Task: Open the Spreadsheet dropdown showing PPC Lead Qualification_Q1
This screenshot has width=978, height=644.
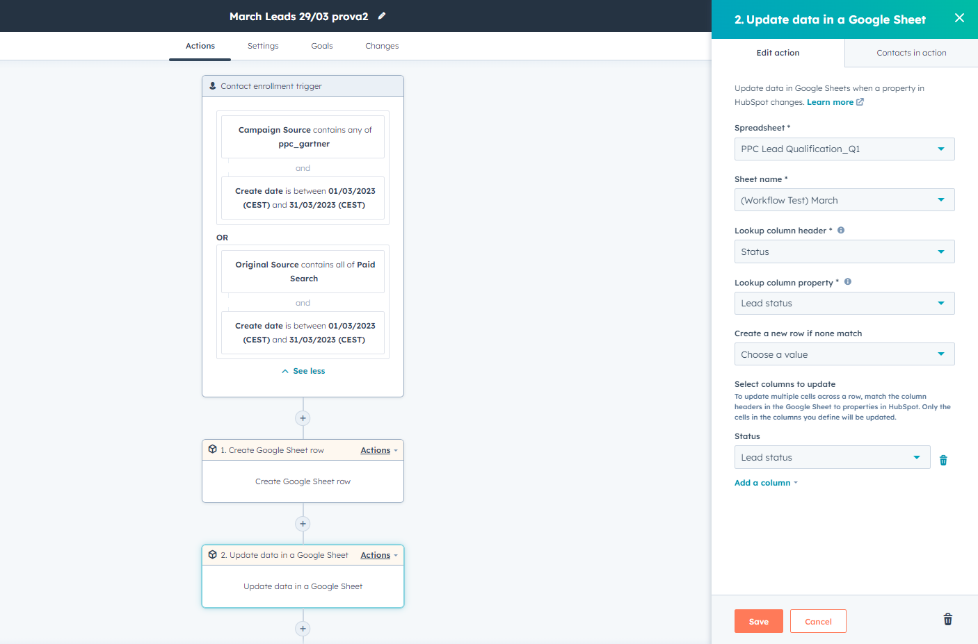Action: point(844,149)
